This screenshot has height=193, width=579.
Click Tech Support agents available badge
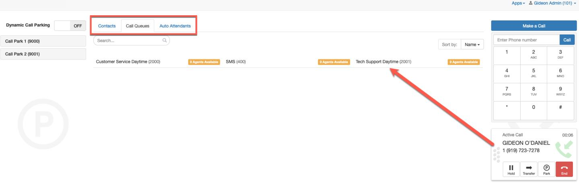tap(464, 62)
